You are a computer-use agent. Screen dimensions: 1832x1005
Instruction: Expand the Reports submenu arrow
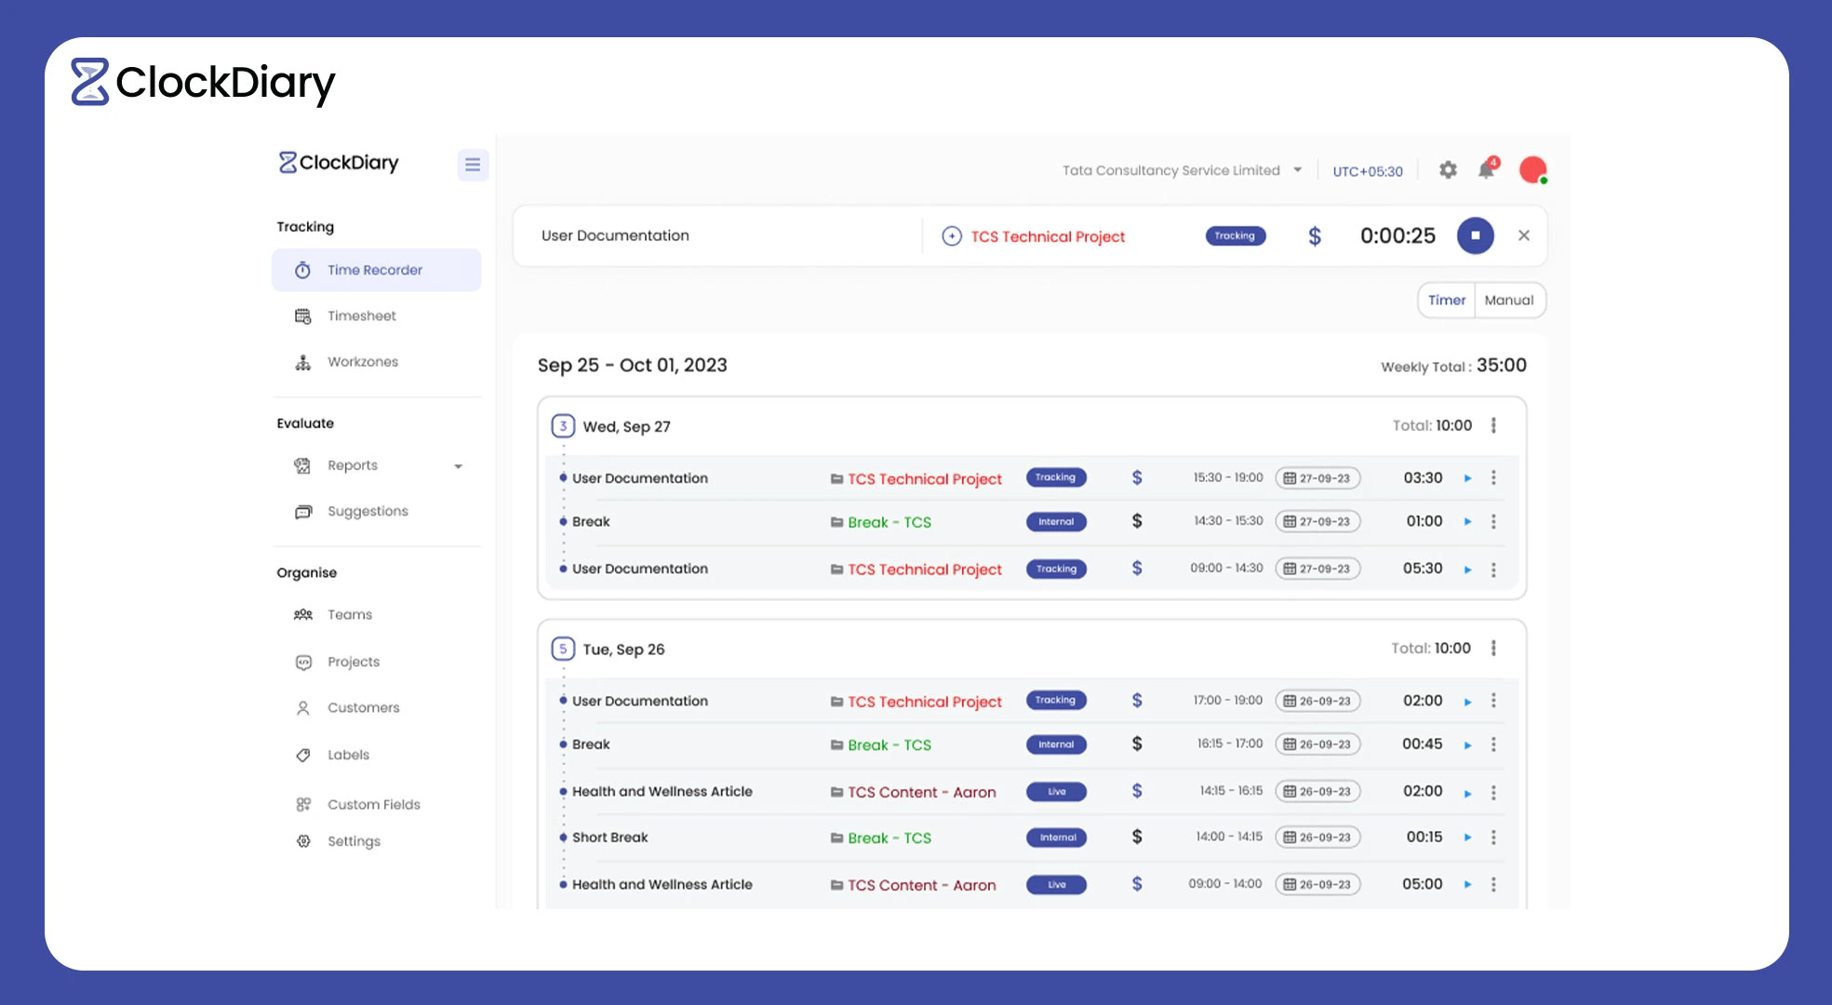point(458,466)
